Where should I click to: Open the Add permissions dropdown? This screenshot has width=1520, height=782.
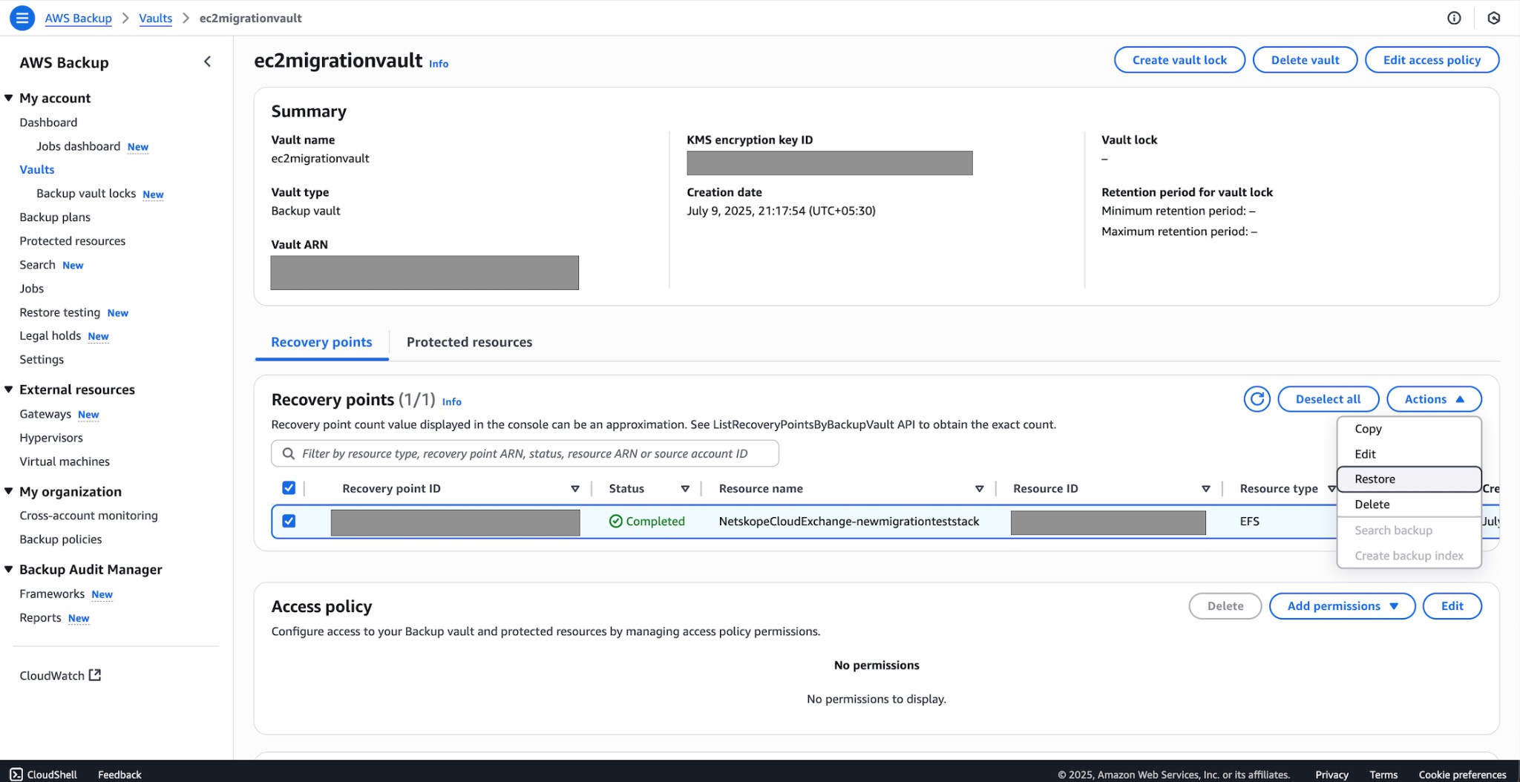pos(1342,606)
